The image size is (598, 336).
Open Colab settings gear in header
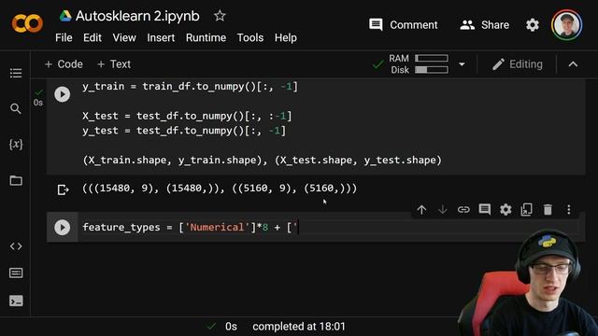tap(533, 25)
